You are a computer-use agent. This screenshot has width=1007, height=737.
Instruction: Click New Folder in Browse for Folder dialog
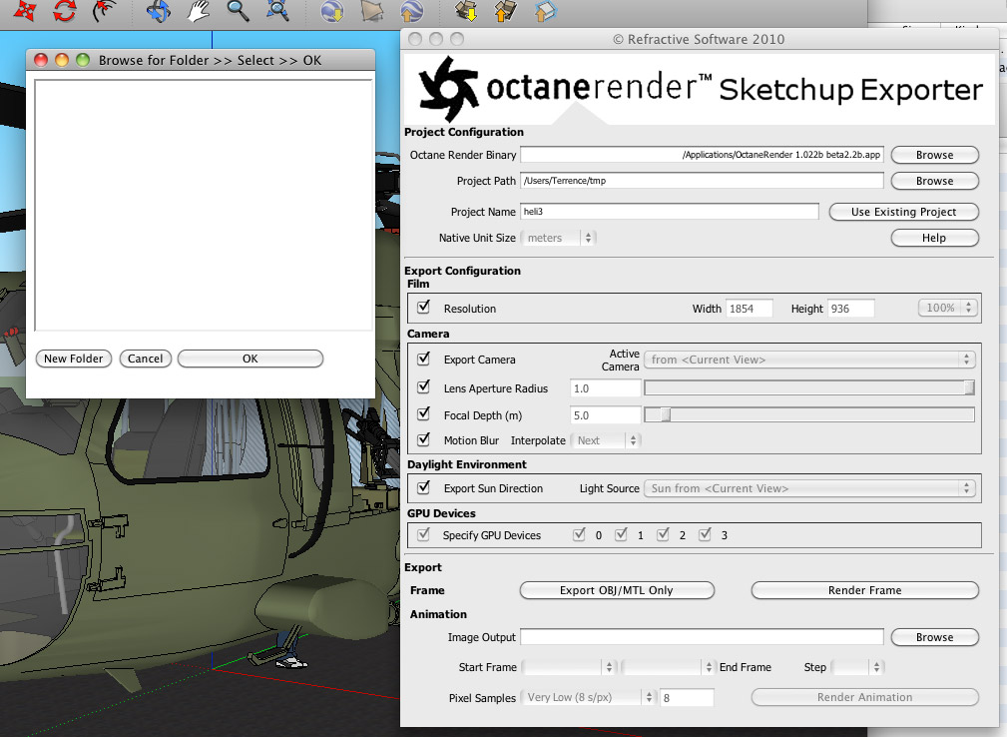(73, 359)
